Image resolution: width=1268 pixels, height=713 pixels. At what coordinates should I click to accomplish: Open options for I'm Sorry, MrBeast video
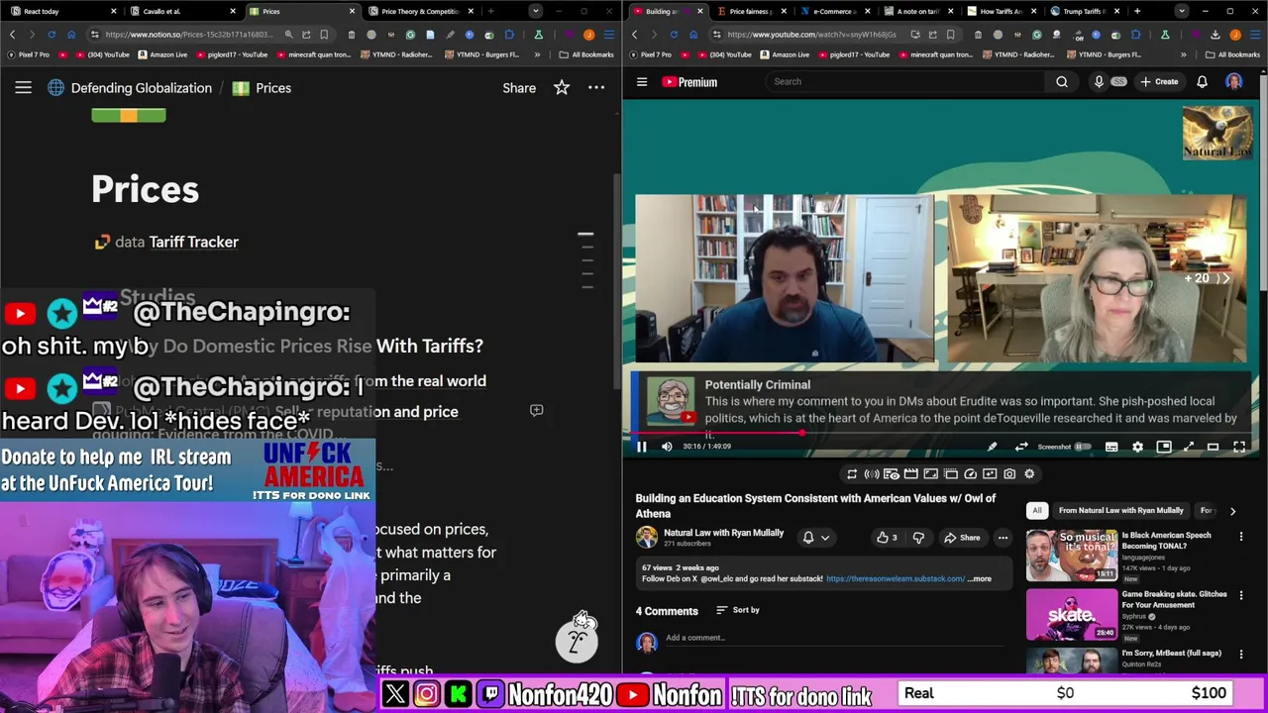(x=1240, y=655)
